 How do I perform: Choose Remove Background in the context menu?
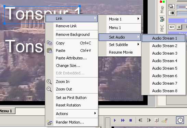click(x=73, y=34)
